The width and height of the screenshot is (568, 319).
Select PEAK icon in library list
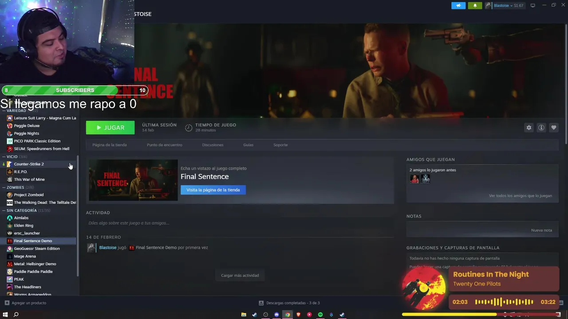10,279
